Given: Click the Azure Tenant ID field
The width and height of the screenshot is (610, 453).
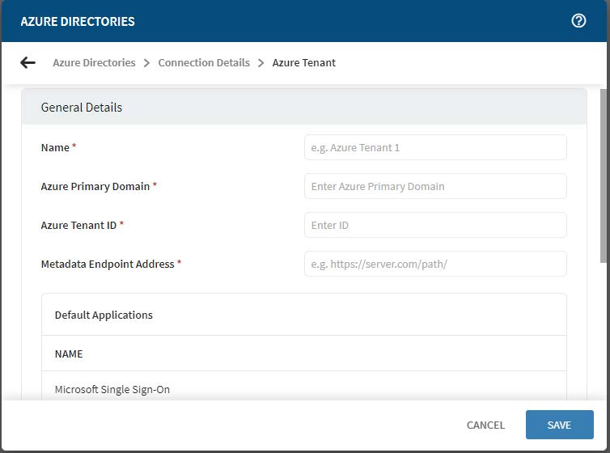Looking at the screenshot, I should click(435, 225).
